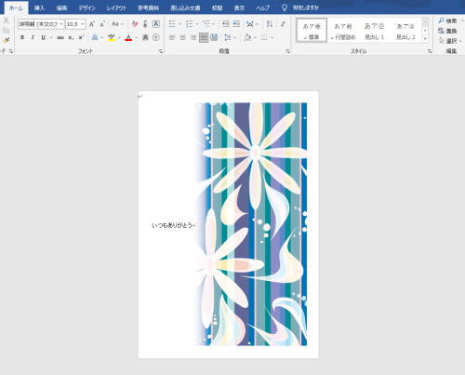Apply the yellow text highlight color

(x=112, y=37)
